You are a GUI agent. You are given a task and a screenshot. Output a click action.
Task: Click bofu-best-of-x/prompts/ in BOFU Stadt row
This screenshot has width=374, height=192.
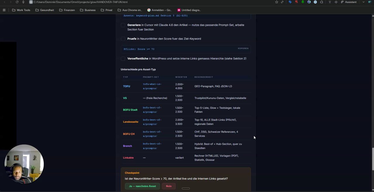click(152, 110)
